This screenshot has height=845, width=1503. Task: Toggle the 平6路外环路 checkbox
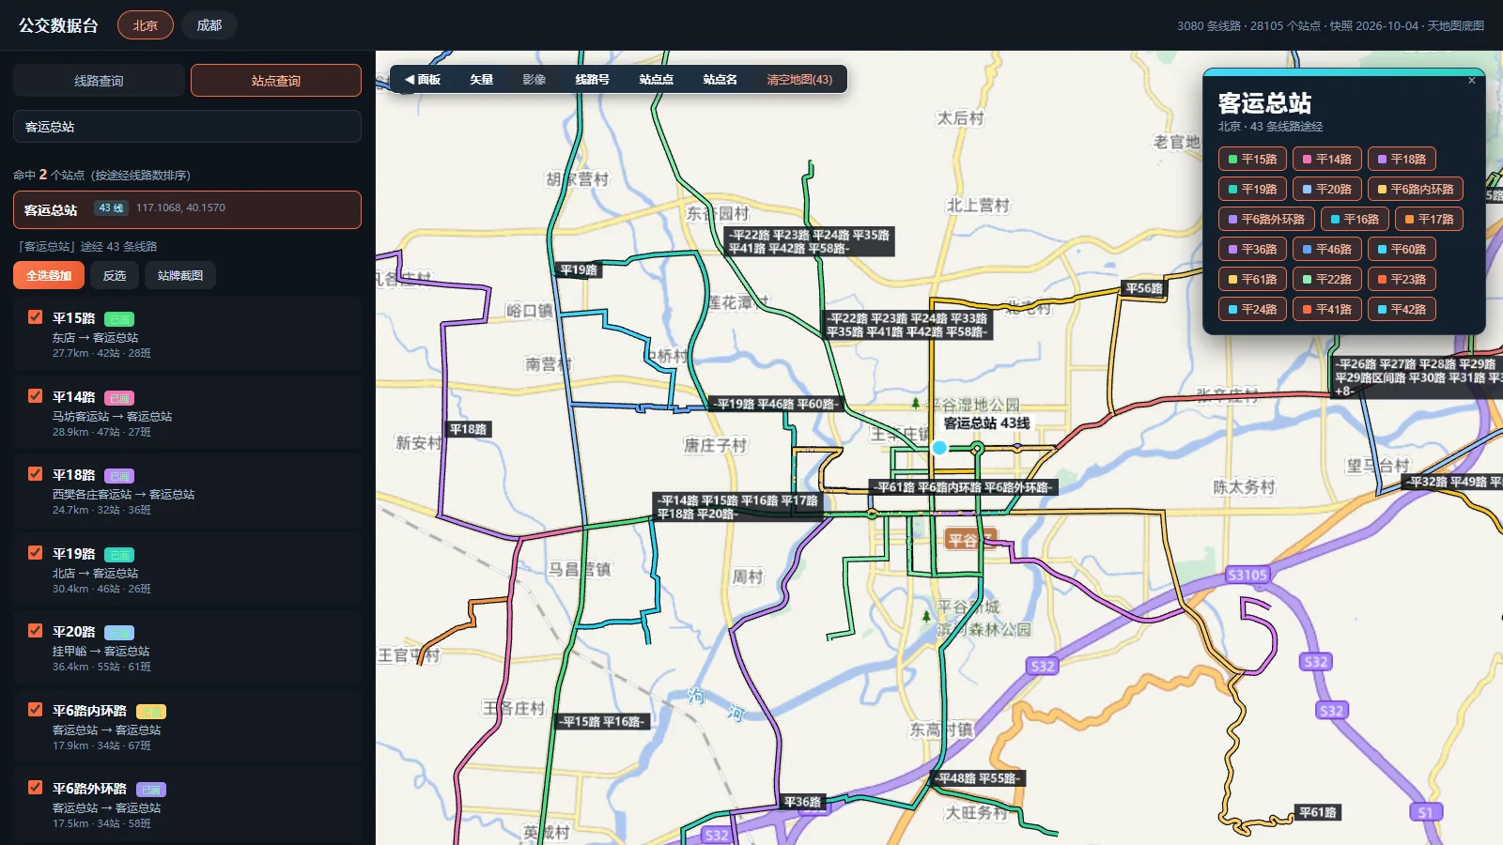coord(35,788)
